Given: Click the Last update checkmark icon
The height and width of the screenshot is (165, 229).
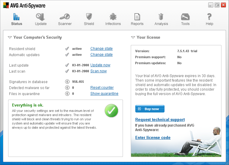Looking at the screenshot, I should (67, 65).
